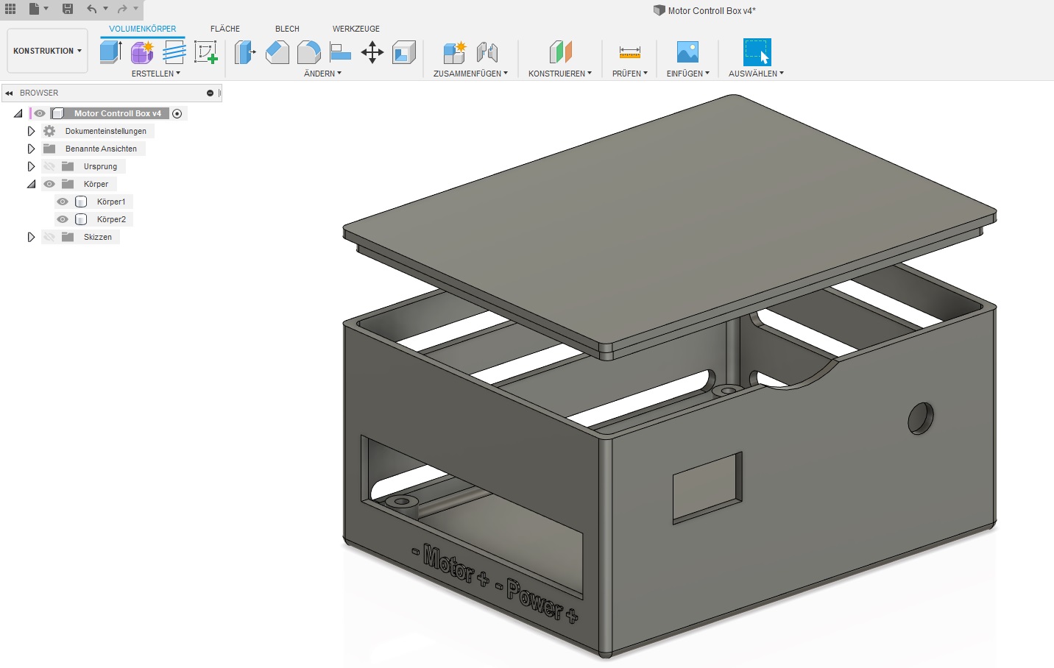Select the Measure ruler tool
This screenshot has height=668, width=1054.
pos(630,51)
